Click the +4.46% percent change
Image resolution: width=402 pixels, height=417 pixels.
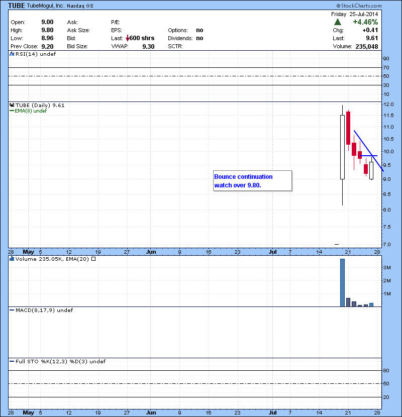pyautogui.click(x=365, y=22)
